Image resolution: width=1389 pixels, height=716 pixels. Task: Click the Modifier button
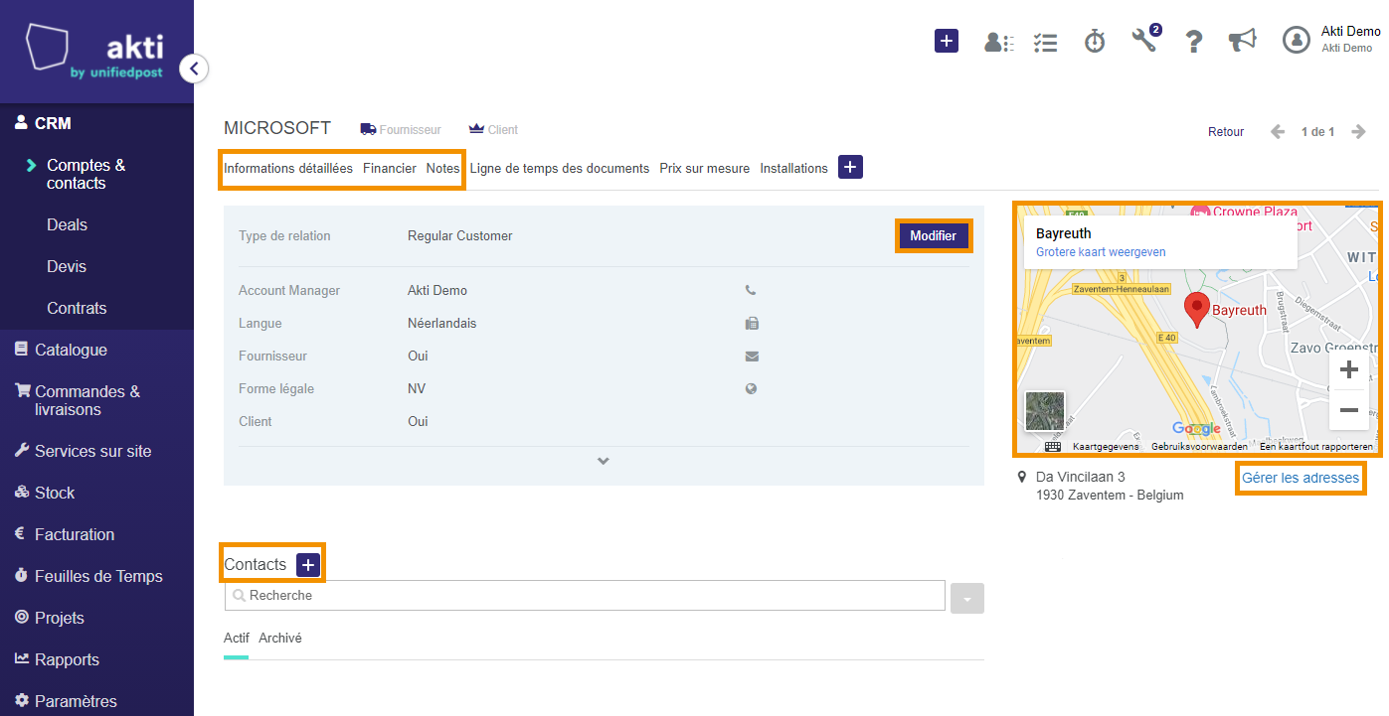pos(934,235)
